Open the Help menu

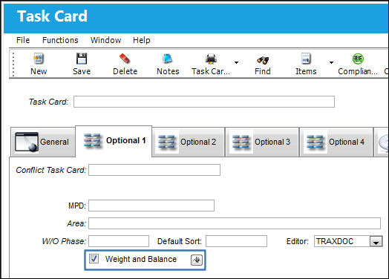(141, 40)
